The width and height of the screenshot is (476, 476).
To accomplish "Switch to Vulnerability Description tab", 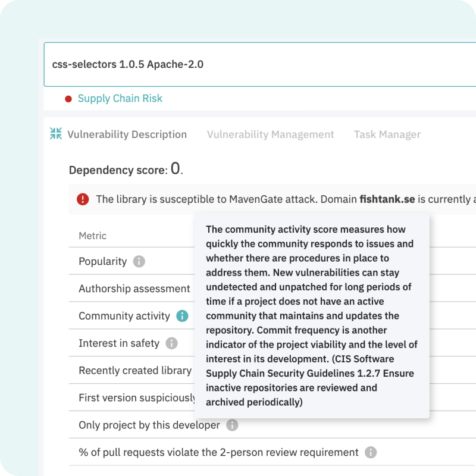I will click(127, 134).
